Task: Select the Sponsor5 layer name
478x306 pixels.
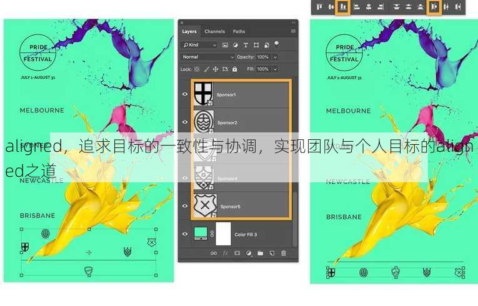Action: (x=230, y=207)
